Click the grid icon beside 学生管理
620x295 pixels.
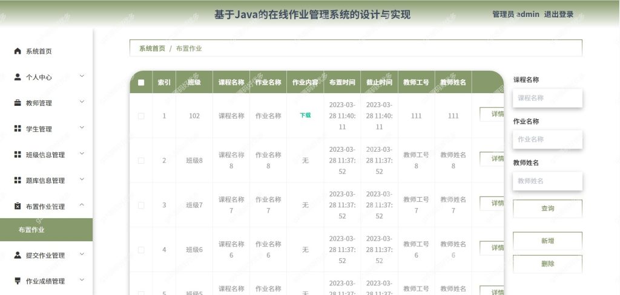pyautogui.click(x=18, y=129)
